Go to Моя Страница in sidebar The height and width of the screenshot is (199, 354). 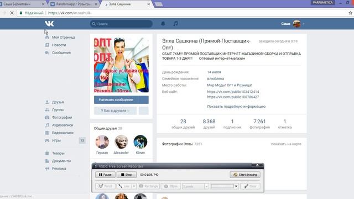(x=64, y=38)
